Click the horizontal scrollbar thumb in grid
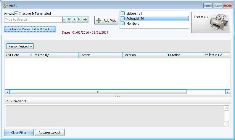235x140 pixels. click(x=98, y=92)
